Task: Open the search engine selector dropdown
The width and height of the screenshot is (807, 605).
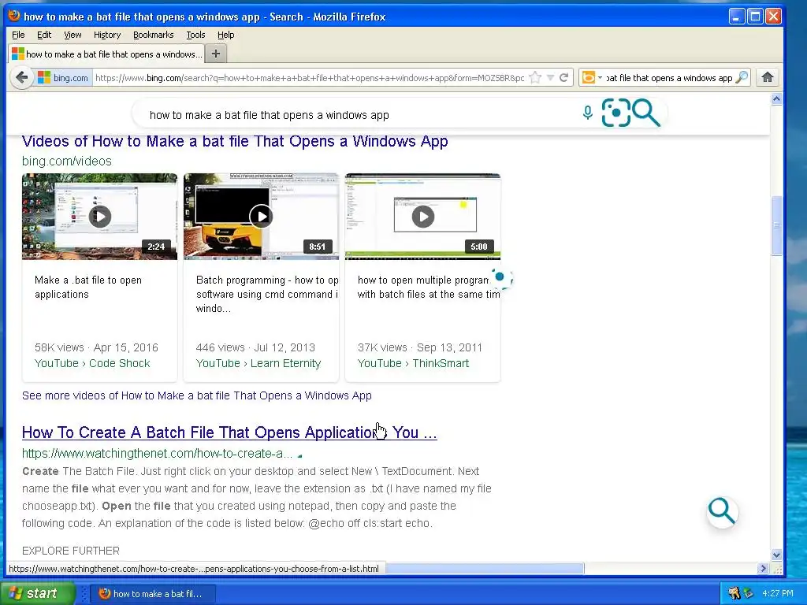Action: pos(592,78)
